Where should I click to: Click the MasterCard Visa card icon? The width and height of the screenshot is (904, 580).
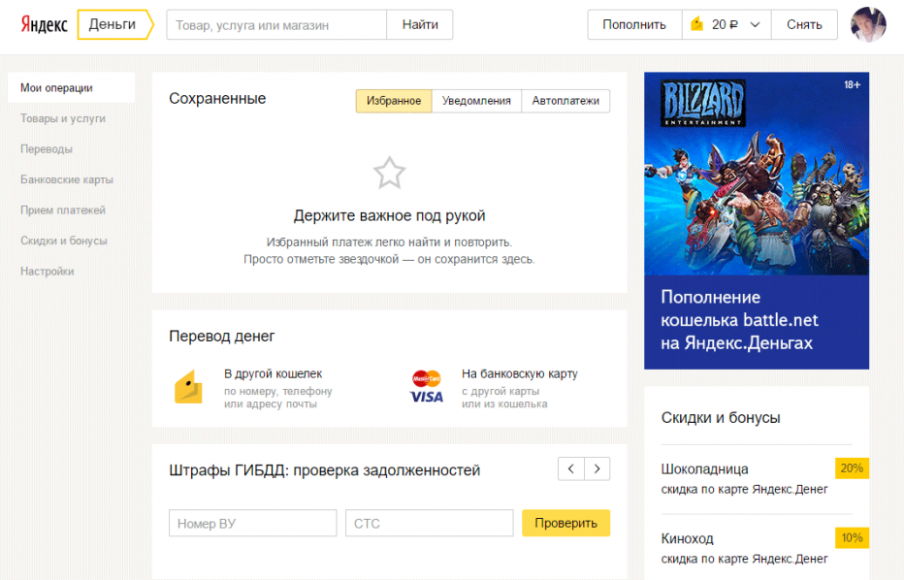(x=427, y=387)
